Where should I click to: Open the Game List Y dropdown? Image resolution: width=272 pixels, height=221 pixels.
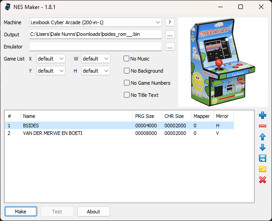point(51,71)
